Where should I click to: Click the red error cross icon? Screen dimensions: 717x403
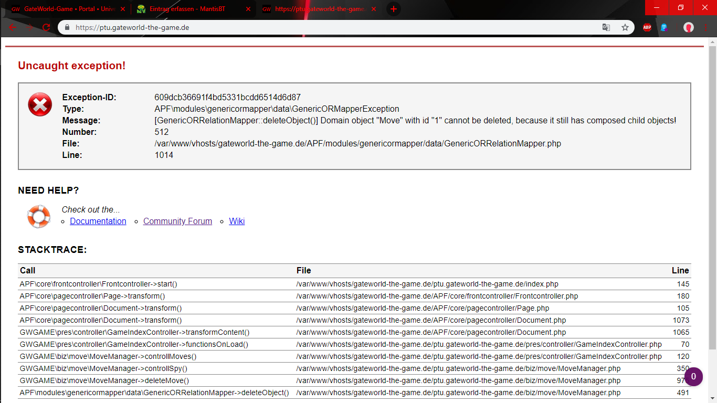40,104
